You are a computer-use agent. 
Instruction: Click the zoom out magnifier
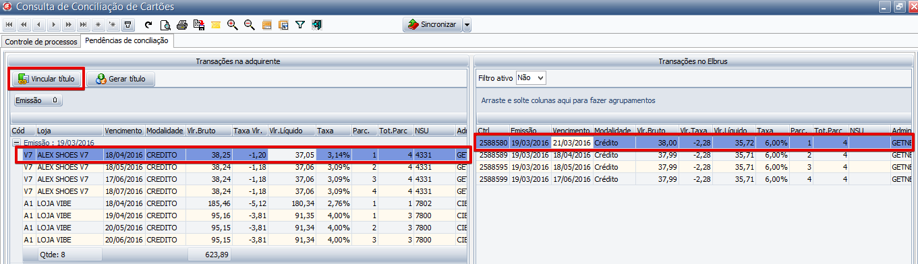[x=250, y=25]
